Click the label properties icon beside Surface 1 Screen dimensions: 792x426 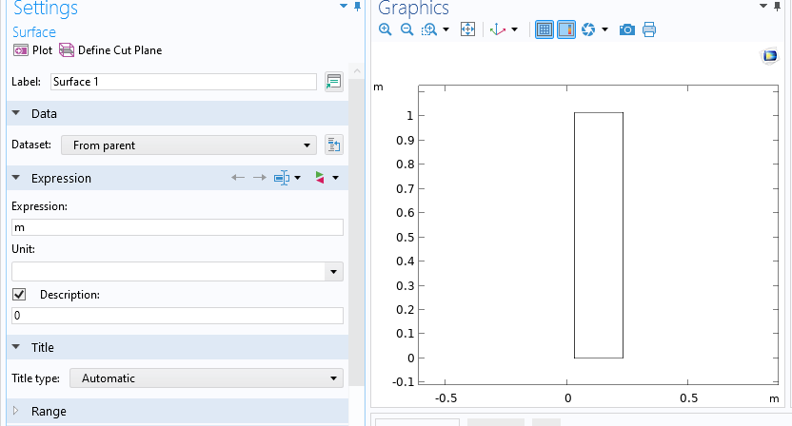point(333,82)
